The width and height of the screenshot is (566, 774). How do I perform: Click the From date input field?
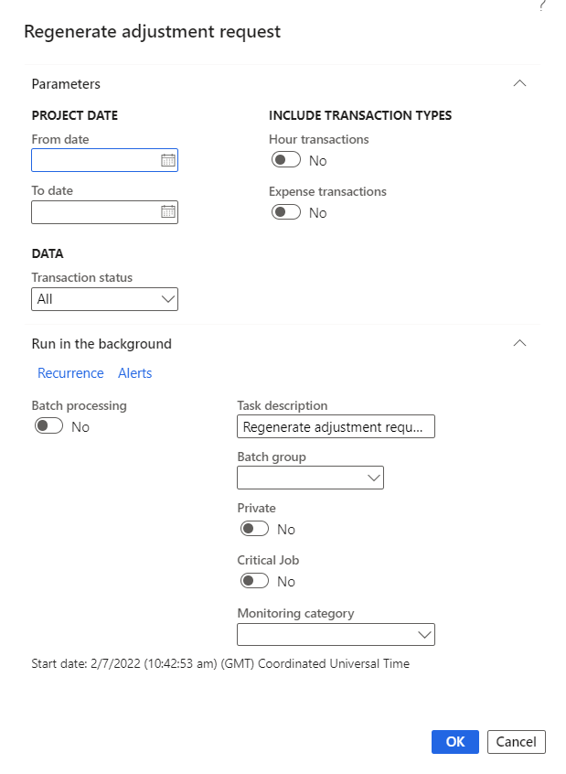point(95,161)
